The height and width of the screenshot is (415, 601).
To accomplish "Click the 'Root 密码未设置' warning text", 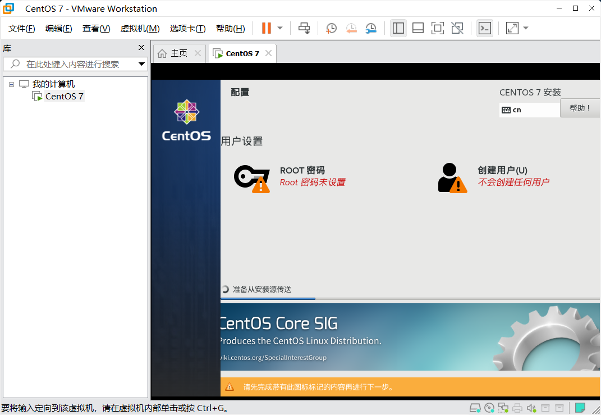I will 313,182.
